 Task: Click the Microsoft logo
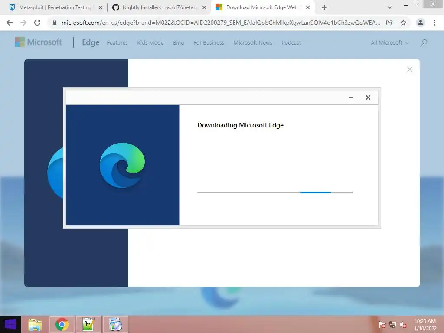coord(38,42)
